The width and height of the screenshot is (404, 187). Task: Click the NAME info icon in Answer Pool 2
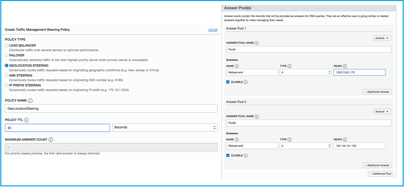[237, 139]
